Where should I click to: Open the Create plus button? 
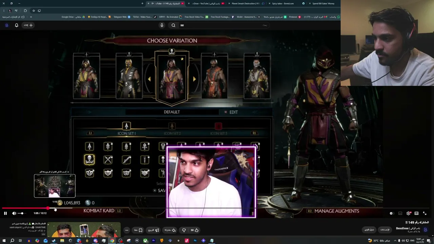point(28,25)
